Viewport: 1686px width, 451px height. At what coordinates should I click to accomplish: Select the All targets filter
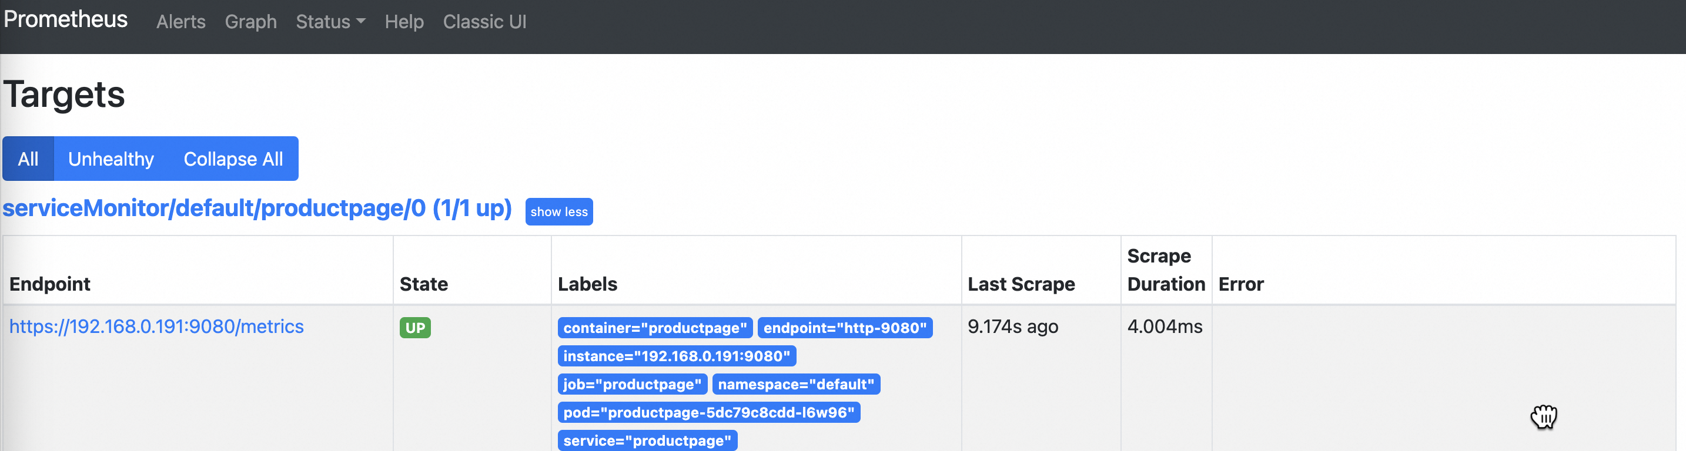pyautogui.click(x=28, y=159)
